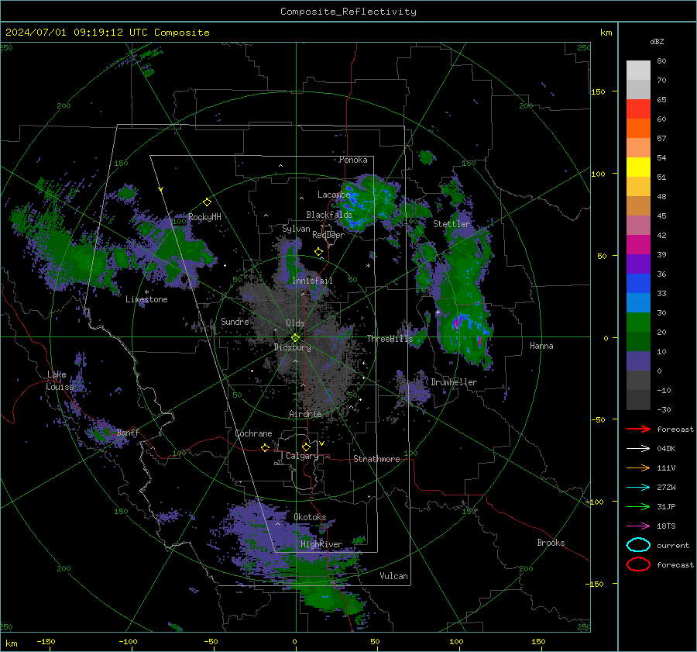697x652 pixels.
Task: Click the Cochrane town label
Action: 253,433
